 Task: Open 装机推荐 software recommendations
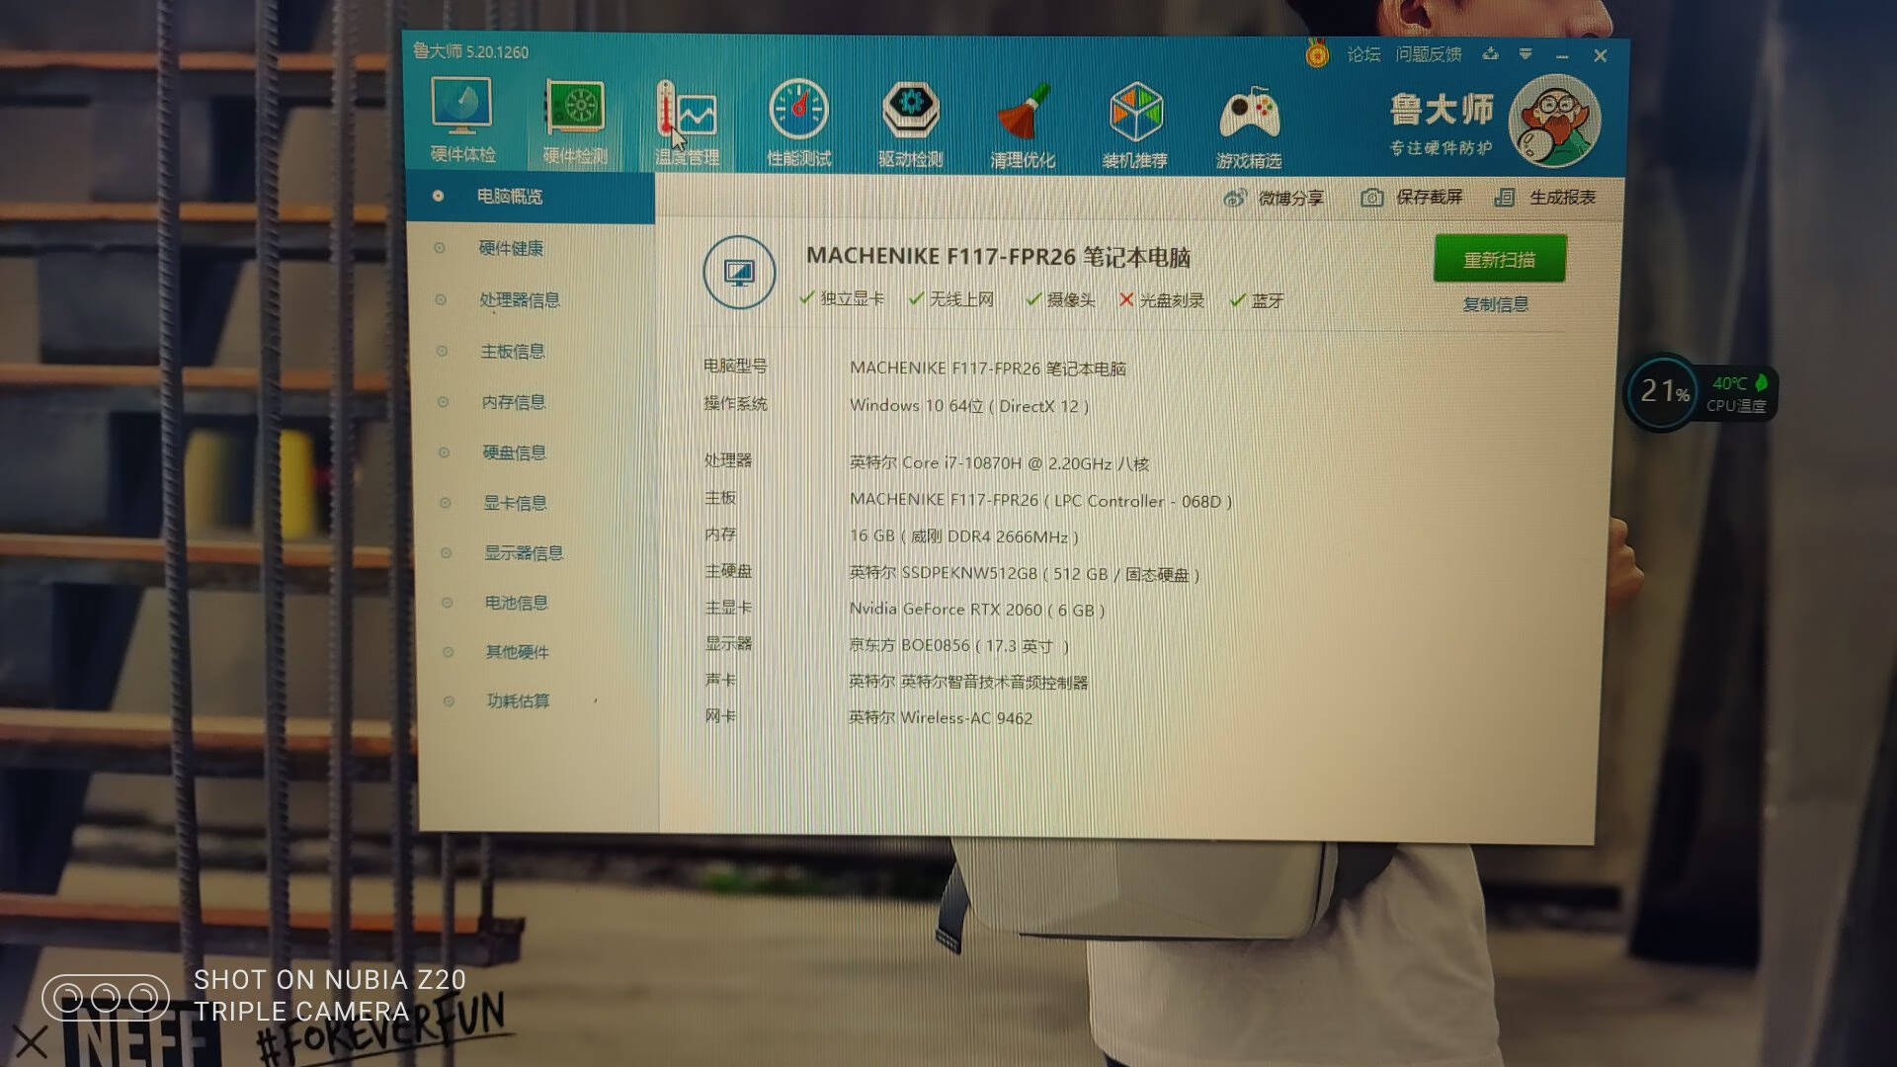[x=1135, y=126]
